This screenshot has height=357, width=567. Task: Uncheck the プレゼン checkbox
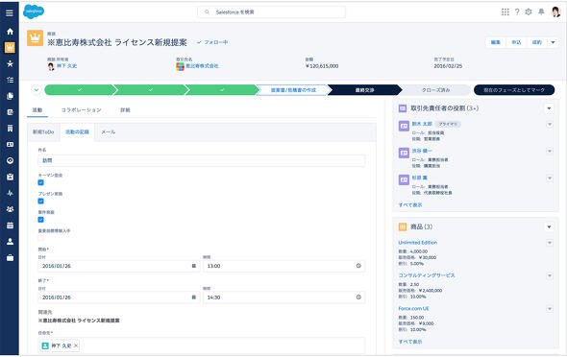pyautogui.click(x=41, y=202)
